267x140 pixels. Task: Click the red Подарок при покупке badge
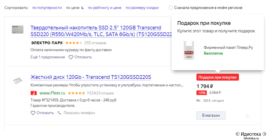point(218,77)
